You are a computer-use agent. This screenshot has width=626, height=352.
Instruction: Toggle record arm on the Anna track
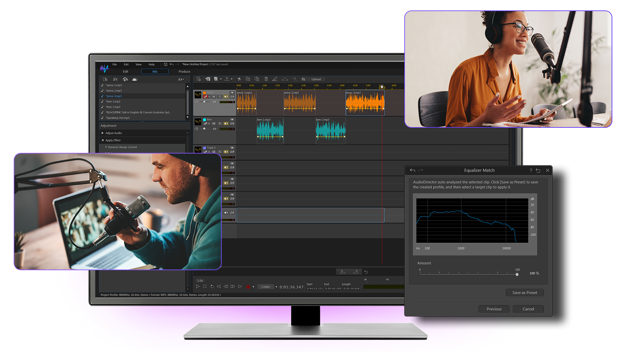click(205, 97)
